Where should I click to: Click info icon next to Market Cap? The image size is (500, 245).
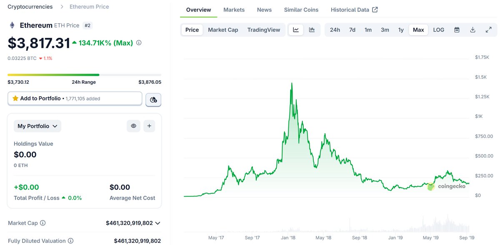tap(43, 223)
